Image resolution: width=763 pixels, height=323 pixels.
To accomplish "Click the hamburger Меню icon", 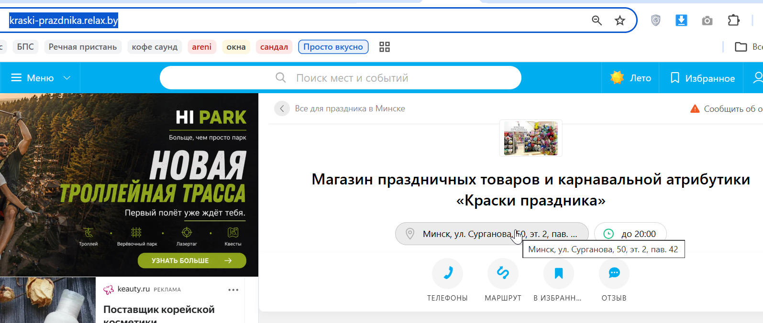I will (x=16, y=77).
